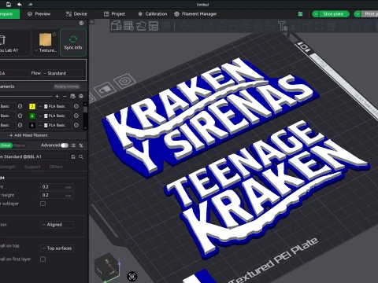Click the list view icon beside Advanced
Image resolution: width=378 pixels, height=283 pixels.
[73, 145]
